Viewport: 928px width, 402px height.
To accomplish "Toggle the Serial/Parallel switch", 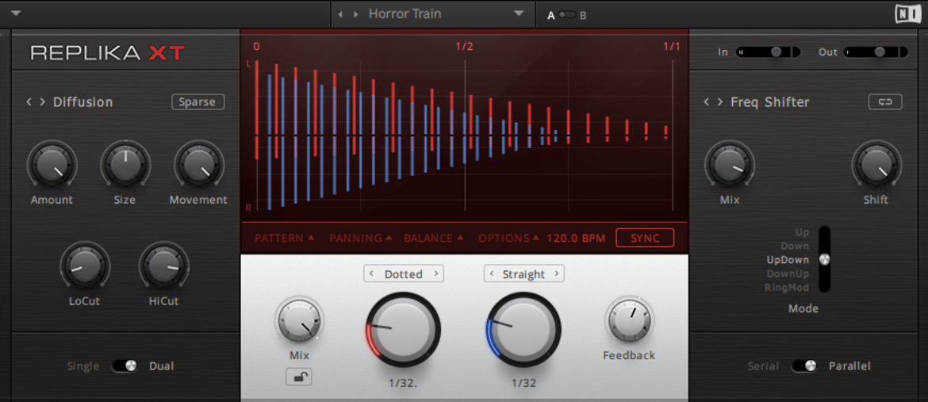I will [x=804, y=366].
